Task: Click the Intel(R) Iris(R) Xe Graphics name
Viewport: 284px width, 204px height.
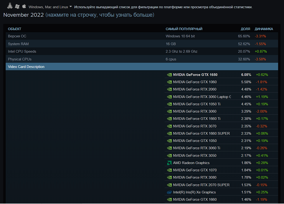Action: point(194,192)
